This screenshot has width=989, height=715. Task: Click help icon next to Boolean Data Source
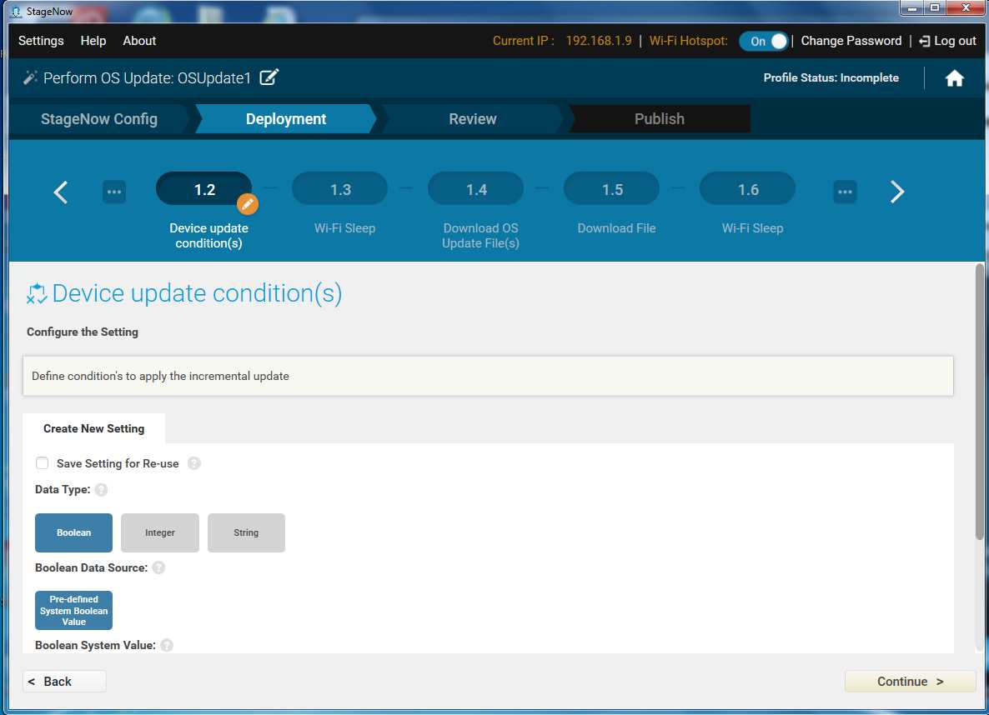158,567
